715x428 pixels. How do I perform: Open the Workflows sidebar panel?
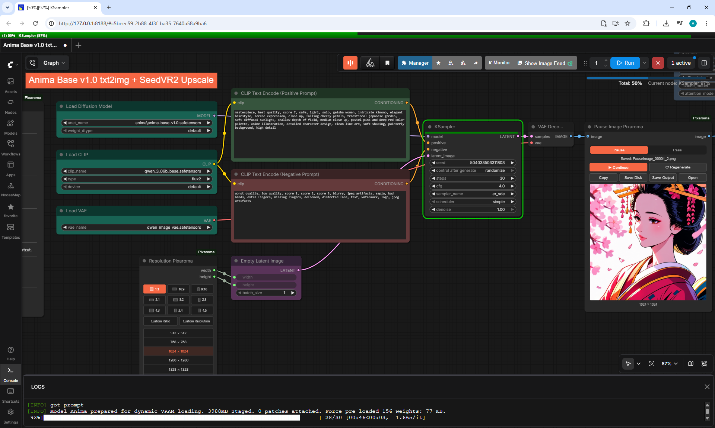10,148
